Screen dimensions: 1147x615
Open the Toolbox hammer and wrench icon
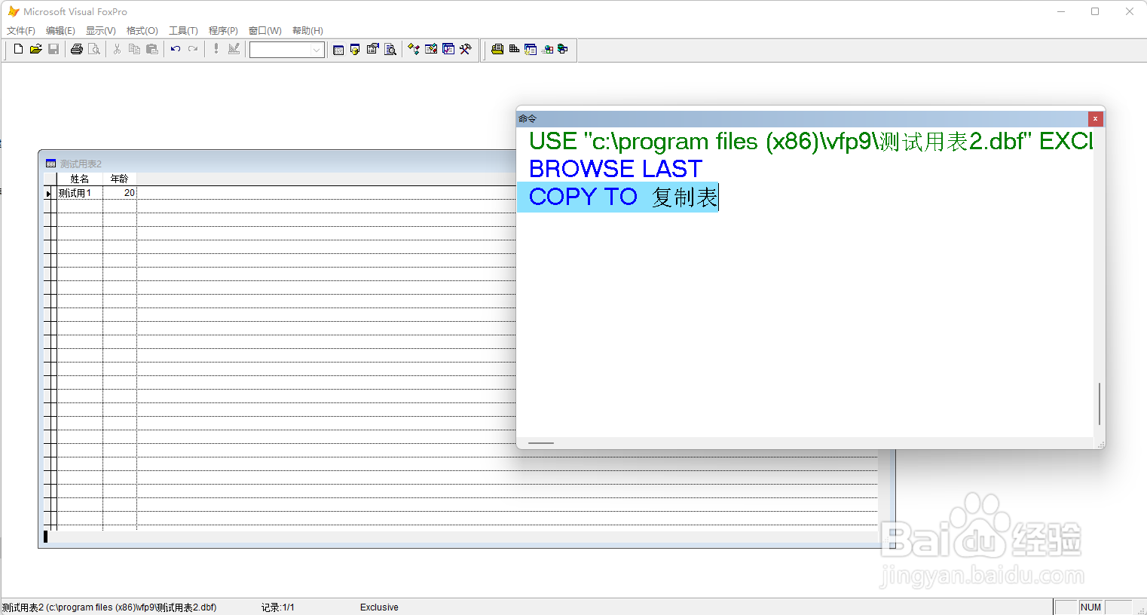click(466, 50)
